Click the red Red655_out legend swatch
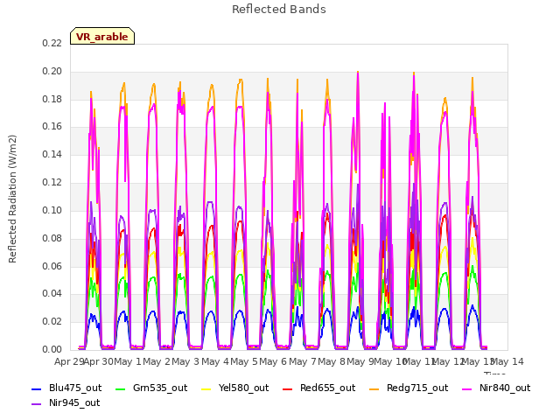The image size is (560, 420). click(288, 388)
